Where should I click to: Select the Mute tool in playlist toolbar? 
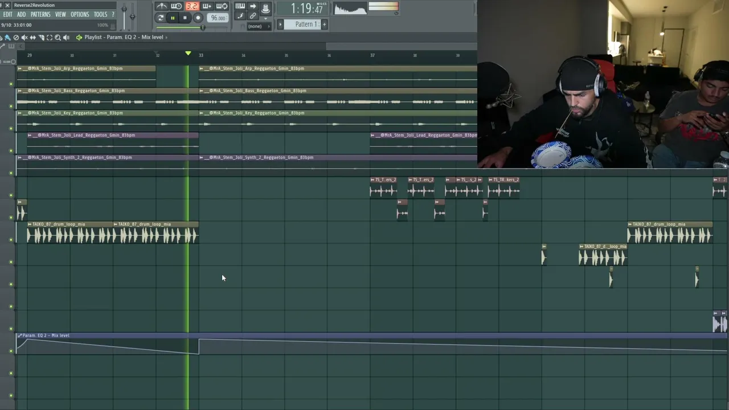(24, 38)
